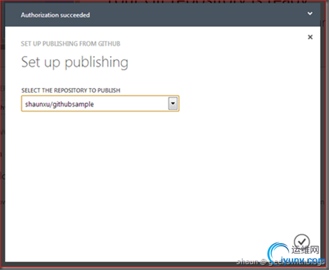Click SET UP PUBLISHING FROM GITHUB label
The width and height of the screenshot is (329, 270).
[71, 44]
